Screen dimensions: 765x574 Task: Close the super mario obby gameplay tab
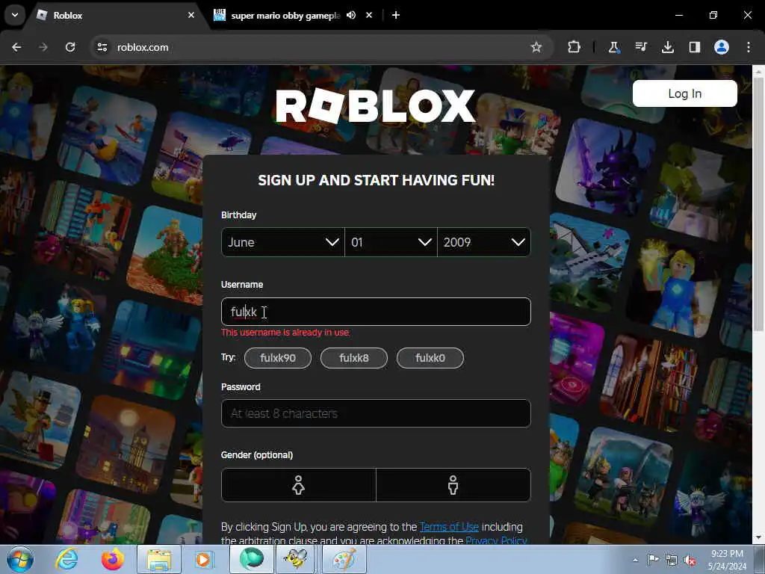[x=369, y=15]
